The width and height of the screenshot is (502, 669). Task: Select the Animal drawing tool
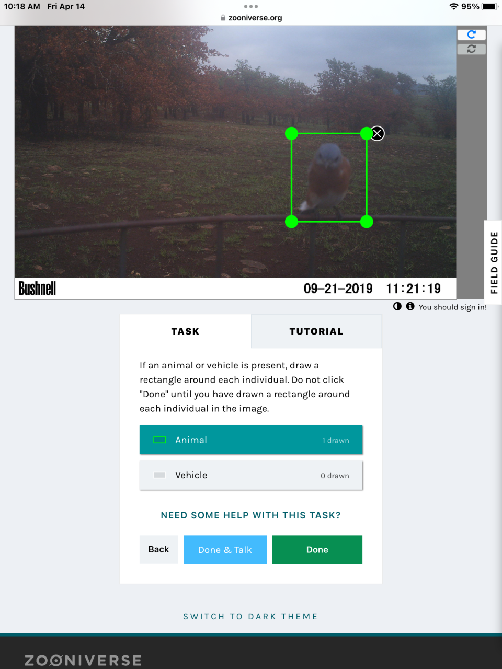[x=251, y=440]
